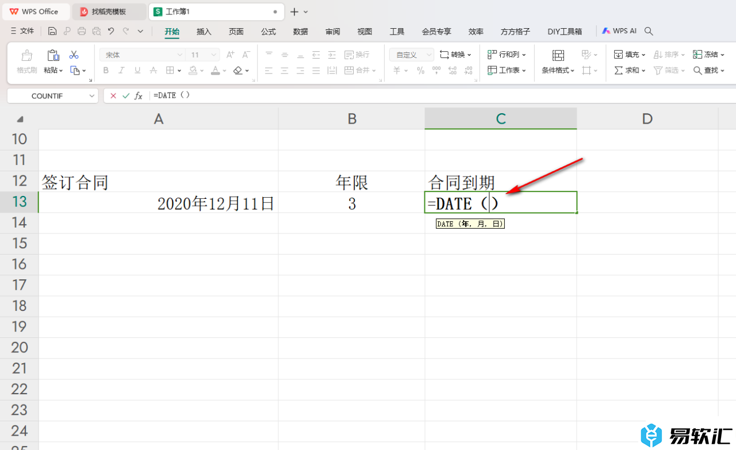Screen dimensions: 736x450
Task: Click the select-all corner triangle
Action: [x=20, y=119]
